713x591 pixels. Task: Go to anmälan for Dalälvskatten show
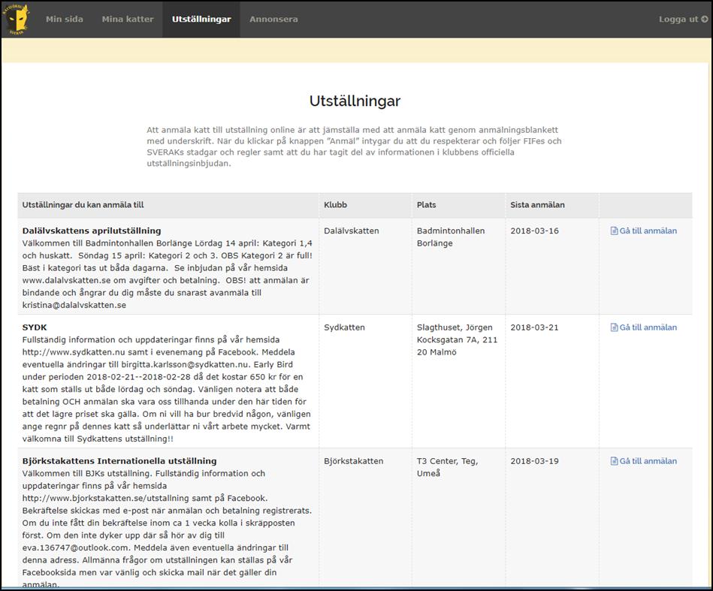[x=643, y=231]
